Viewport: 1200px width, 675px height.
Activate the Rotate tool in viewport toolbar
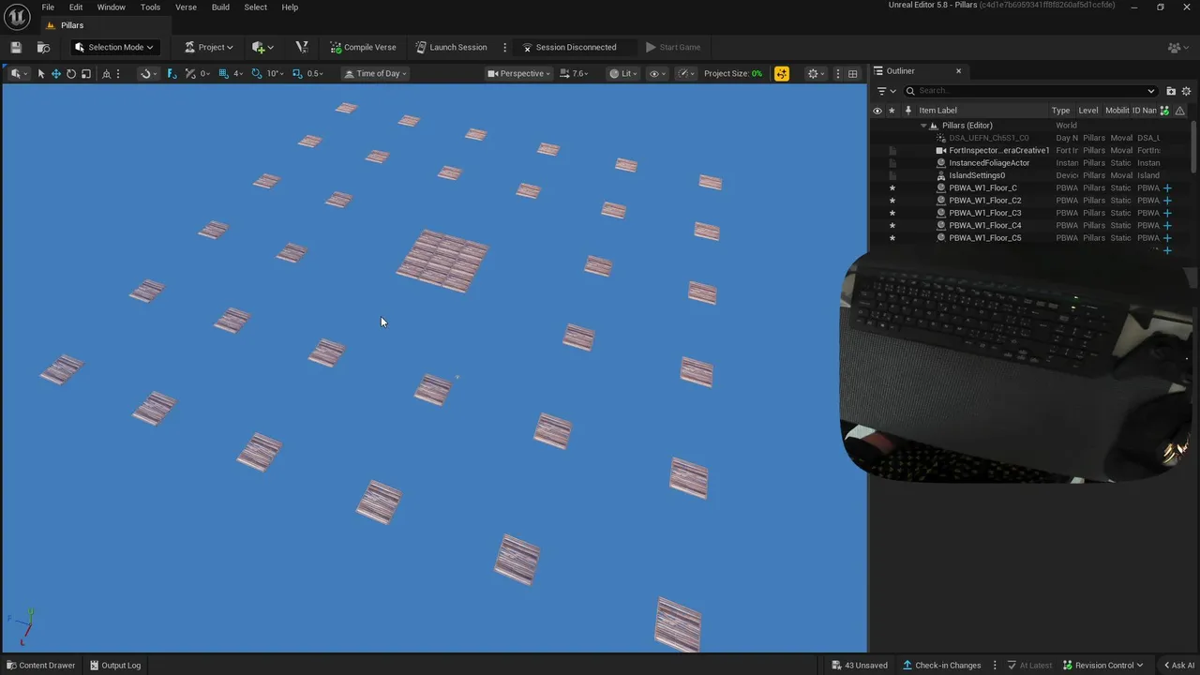pos(71,73)
